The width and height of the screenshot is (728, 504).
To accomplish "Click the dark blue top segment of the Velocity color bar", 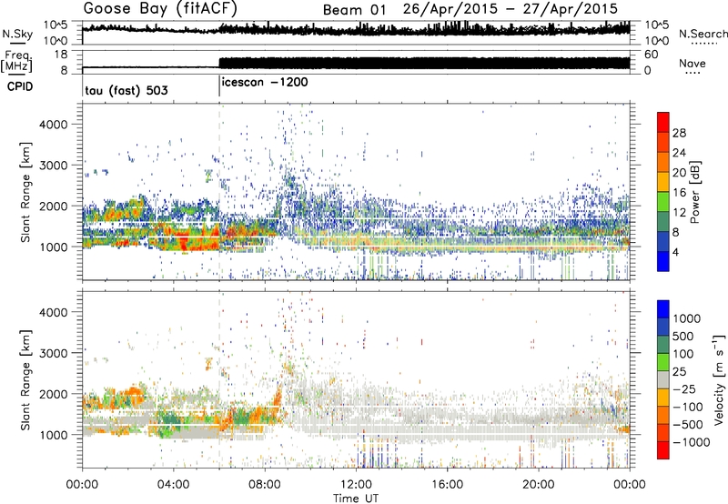I will point(663,309).
